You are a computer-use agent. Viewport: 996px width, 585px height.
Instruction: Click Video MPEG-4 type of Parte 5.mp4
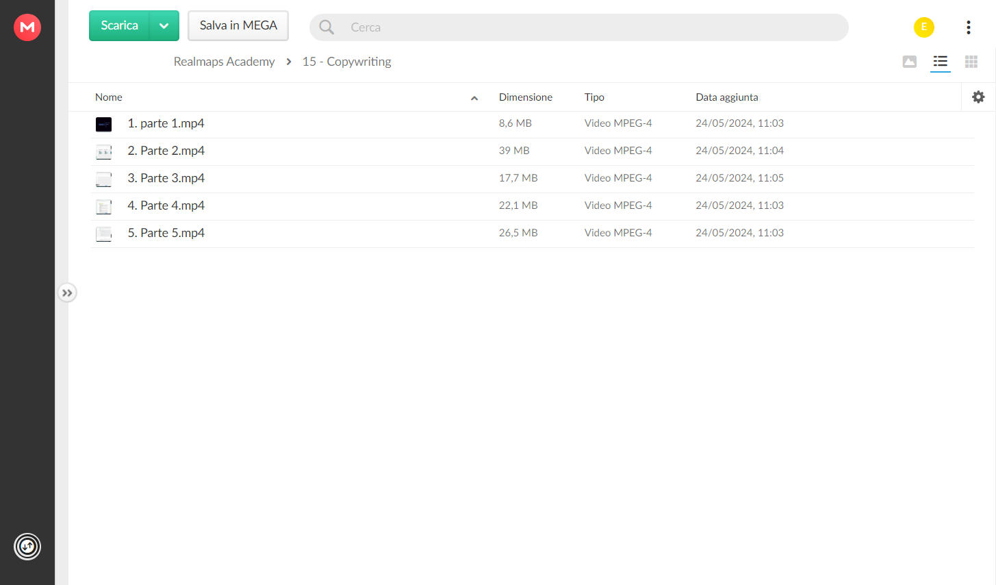pyautogui.click(x=618, y=233)
